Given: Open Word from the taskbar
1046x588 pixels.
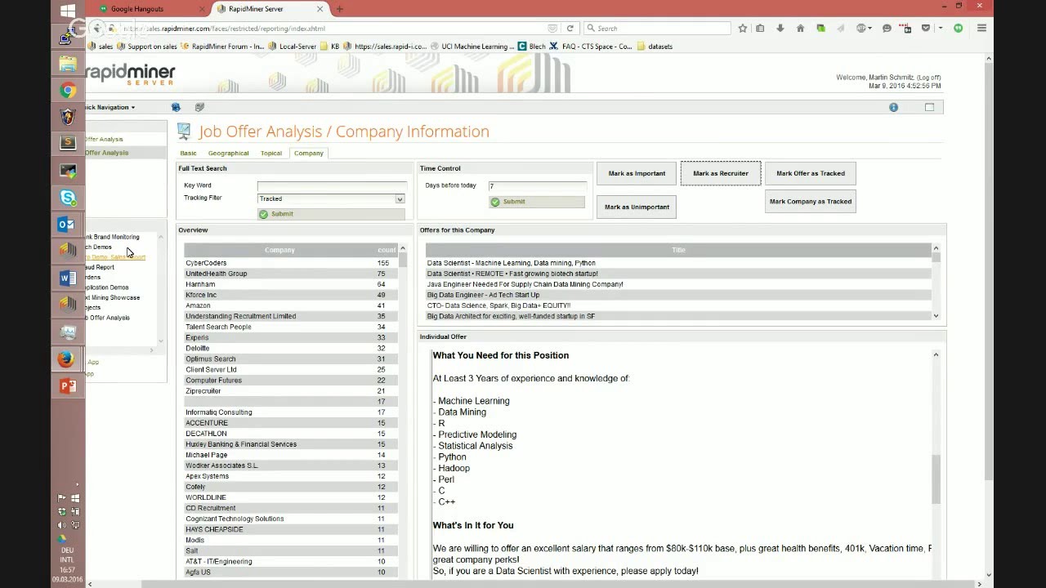Looking at the screenshot, I should (68, 278).
